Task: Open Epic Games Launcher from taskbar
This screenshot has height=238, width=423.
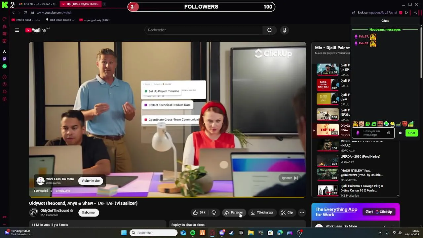Action: (x=241, y=233)
